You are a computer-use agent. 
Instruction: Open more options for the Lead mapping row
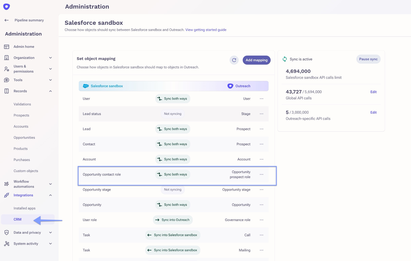[261, 129]
